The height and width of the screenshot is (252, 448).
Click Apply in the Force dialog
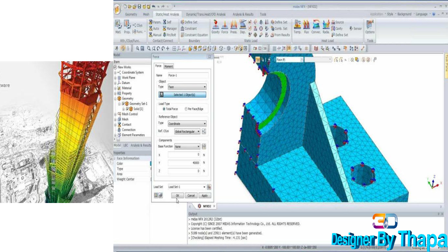click(x=204, y=196)
